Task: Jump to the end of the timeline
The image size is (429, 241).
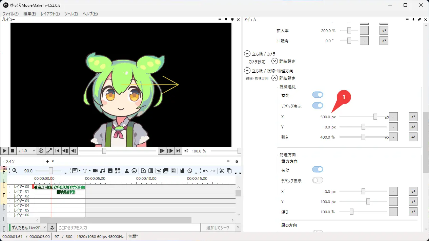Action: pyautogui.click(x=178, y=151)
